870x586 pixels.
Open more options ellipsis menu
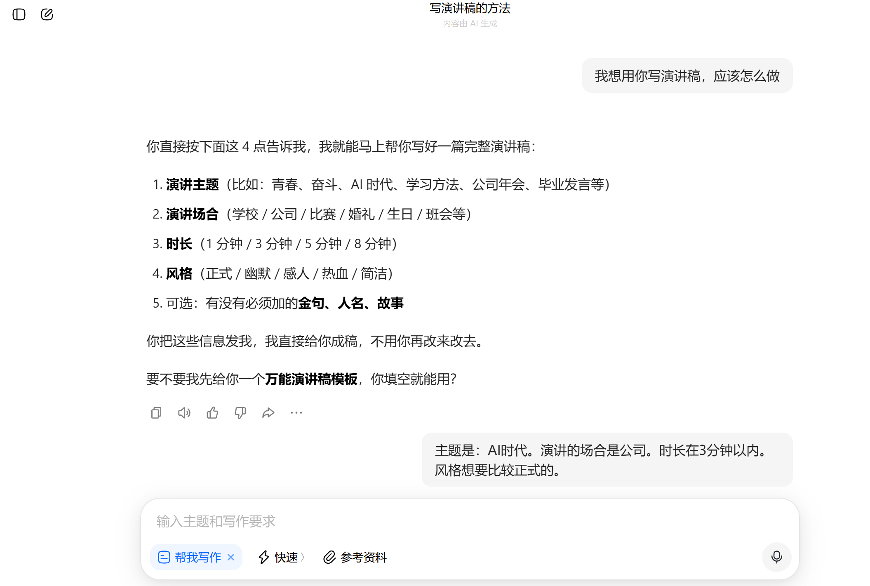(296, 413)
